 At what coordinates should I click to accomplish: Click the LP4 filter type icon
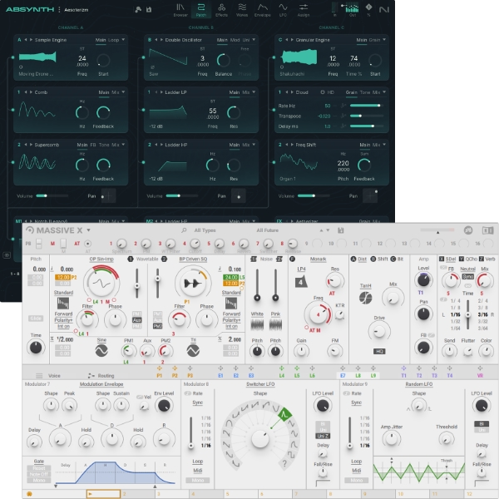(301, 282)
